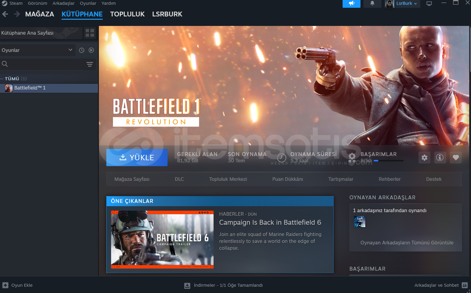Open the Görünüm menu
Image resolution: width=471 pixels, height=293 pixels.
pos(37,3)
